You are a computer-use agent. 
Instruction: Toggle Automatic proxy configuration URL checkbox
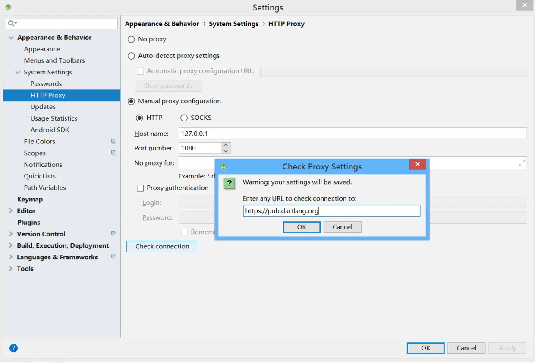pyautogui.click(x=140, y=71)
